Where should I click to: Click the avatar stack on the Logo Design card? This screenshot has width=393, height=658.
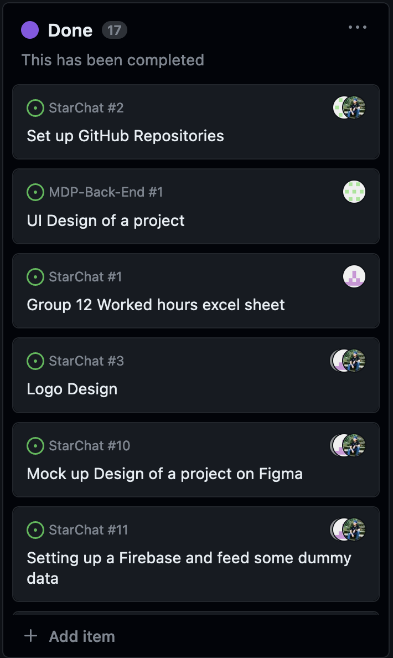(x=348, y=361)
